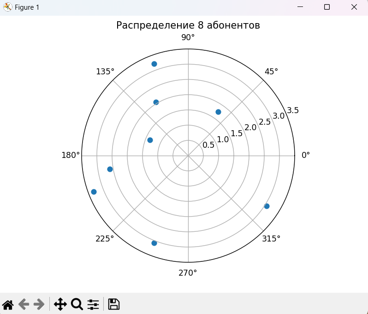Click the 180° angle label
368x314 pixels.
point(71,155)
